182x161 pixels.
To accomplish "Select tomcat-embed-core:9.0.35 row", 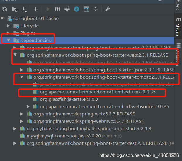I will point(87,92).
